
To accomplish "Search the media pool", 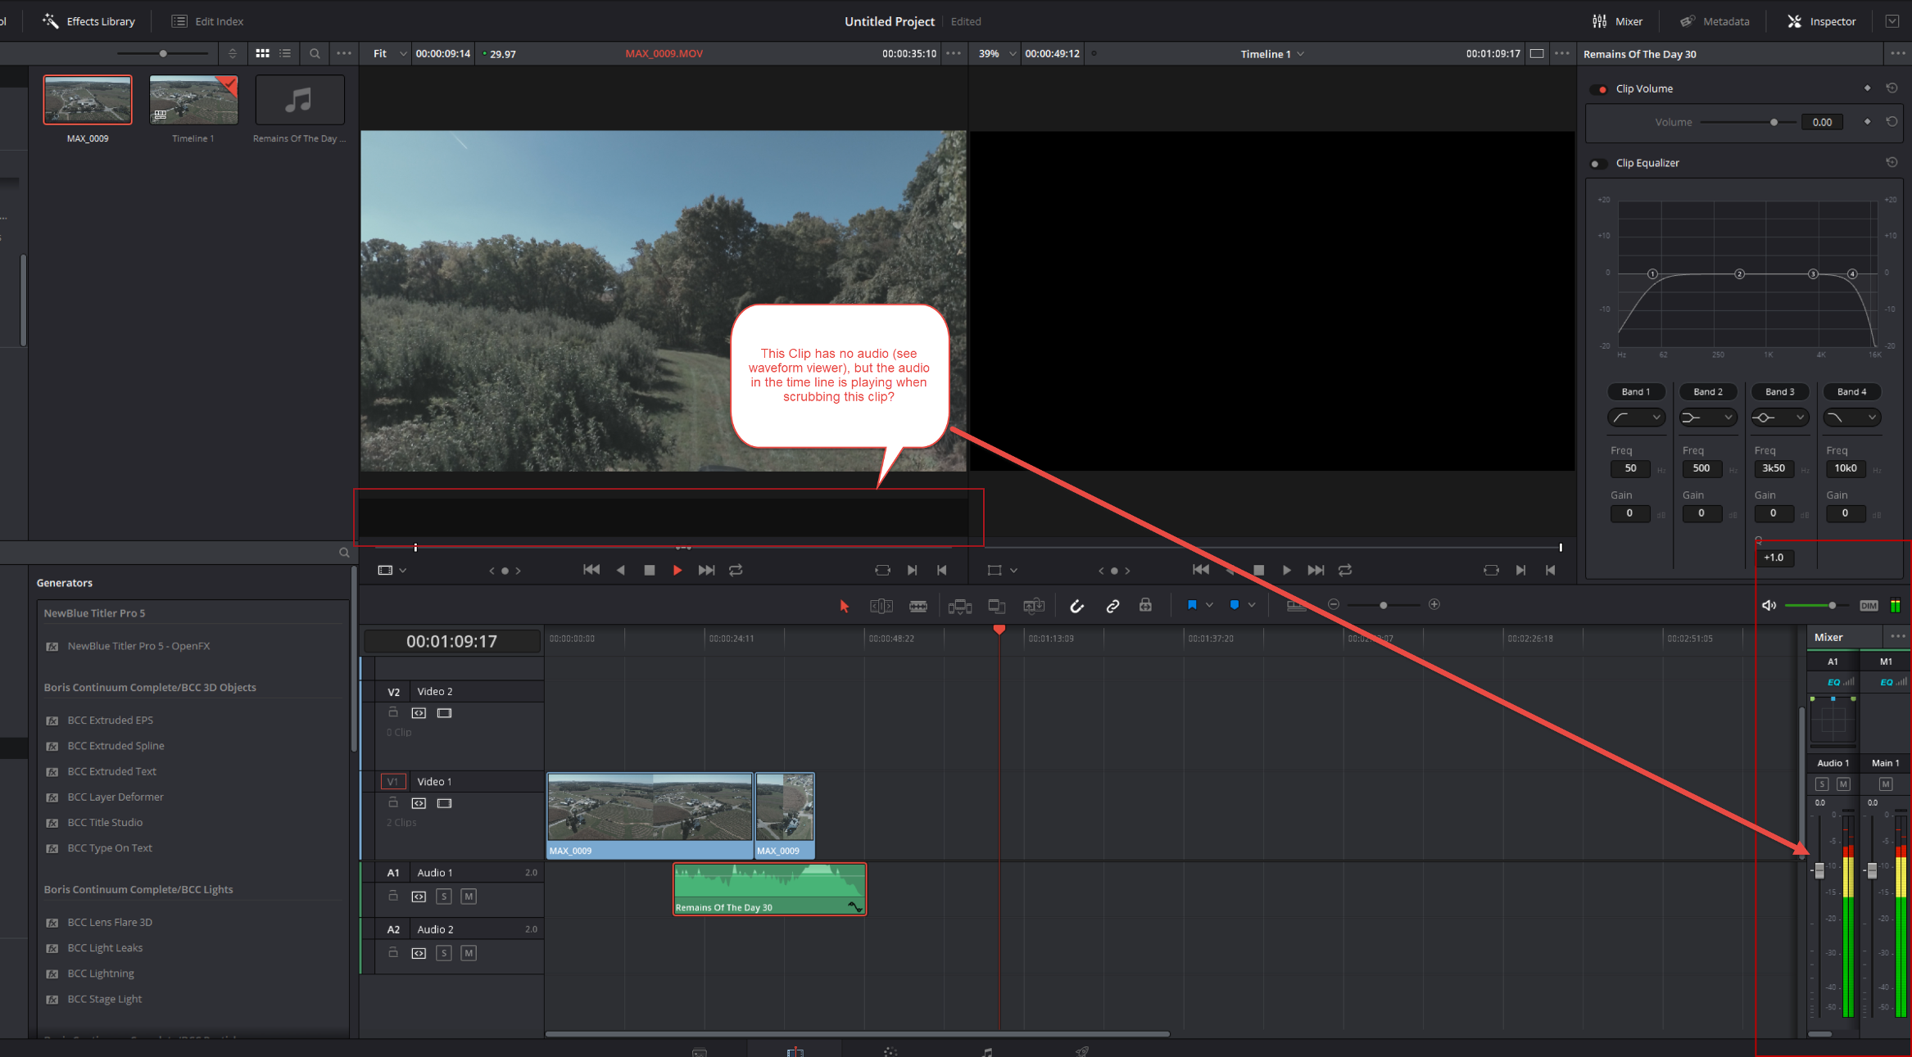I will [x=315, y=53].
